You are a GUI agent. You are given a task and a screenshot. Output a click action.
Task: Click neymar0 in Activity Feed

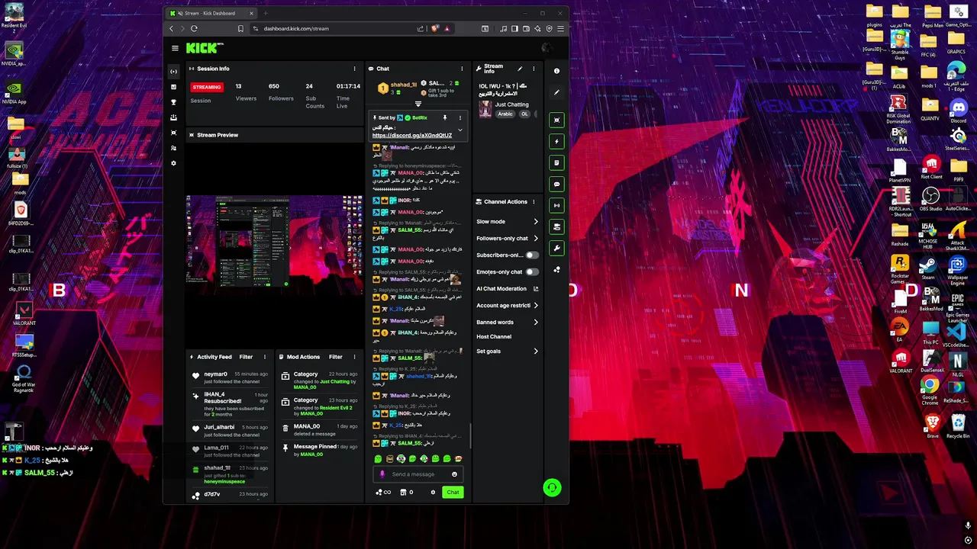point(215,374)
